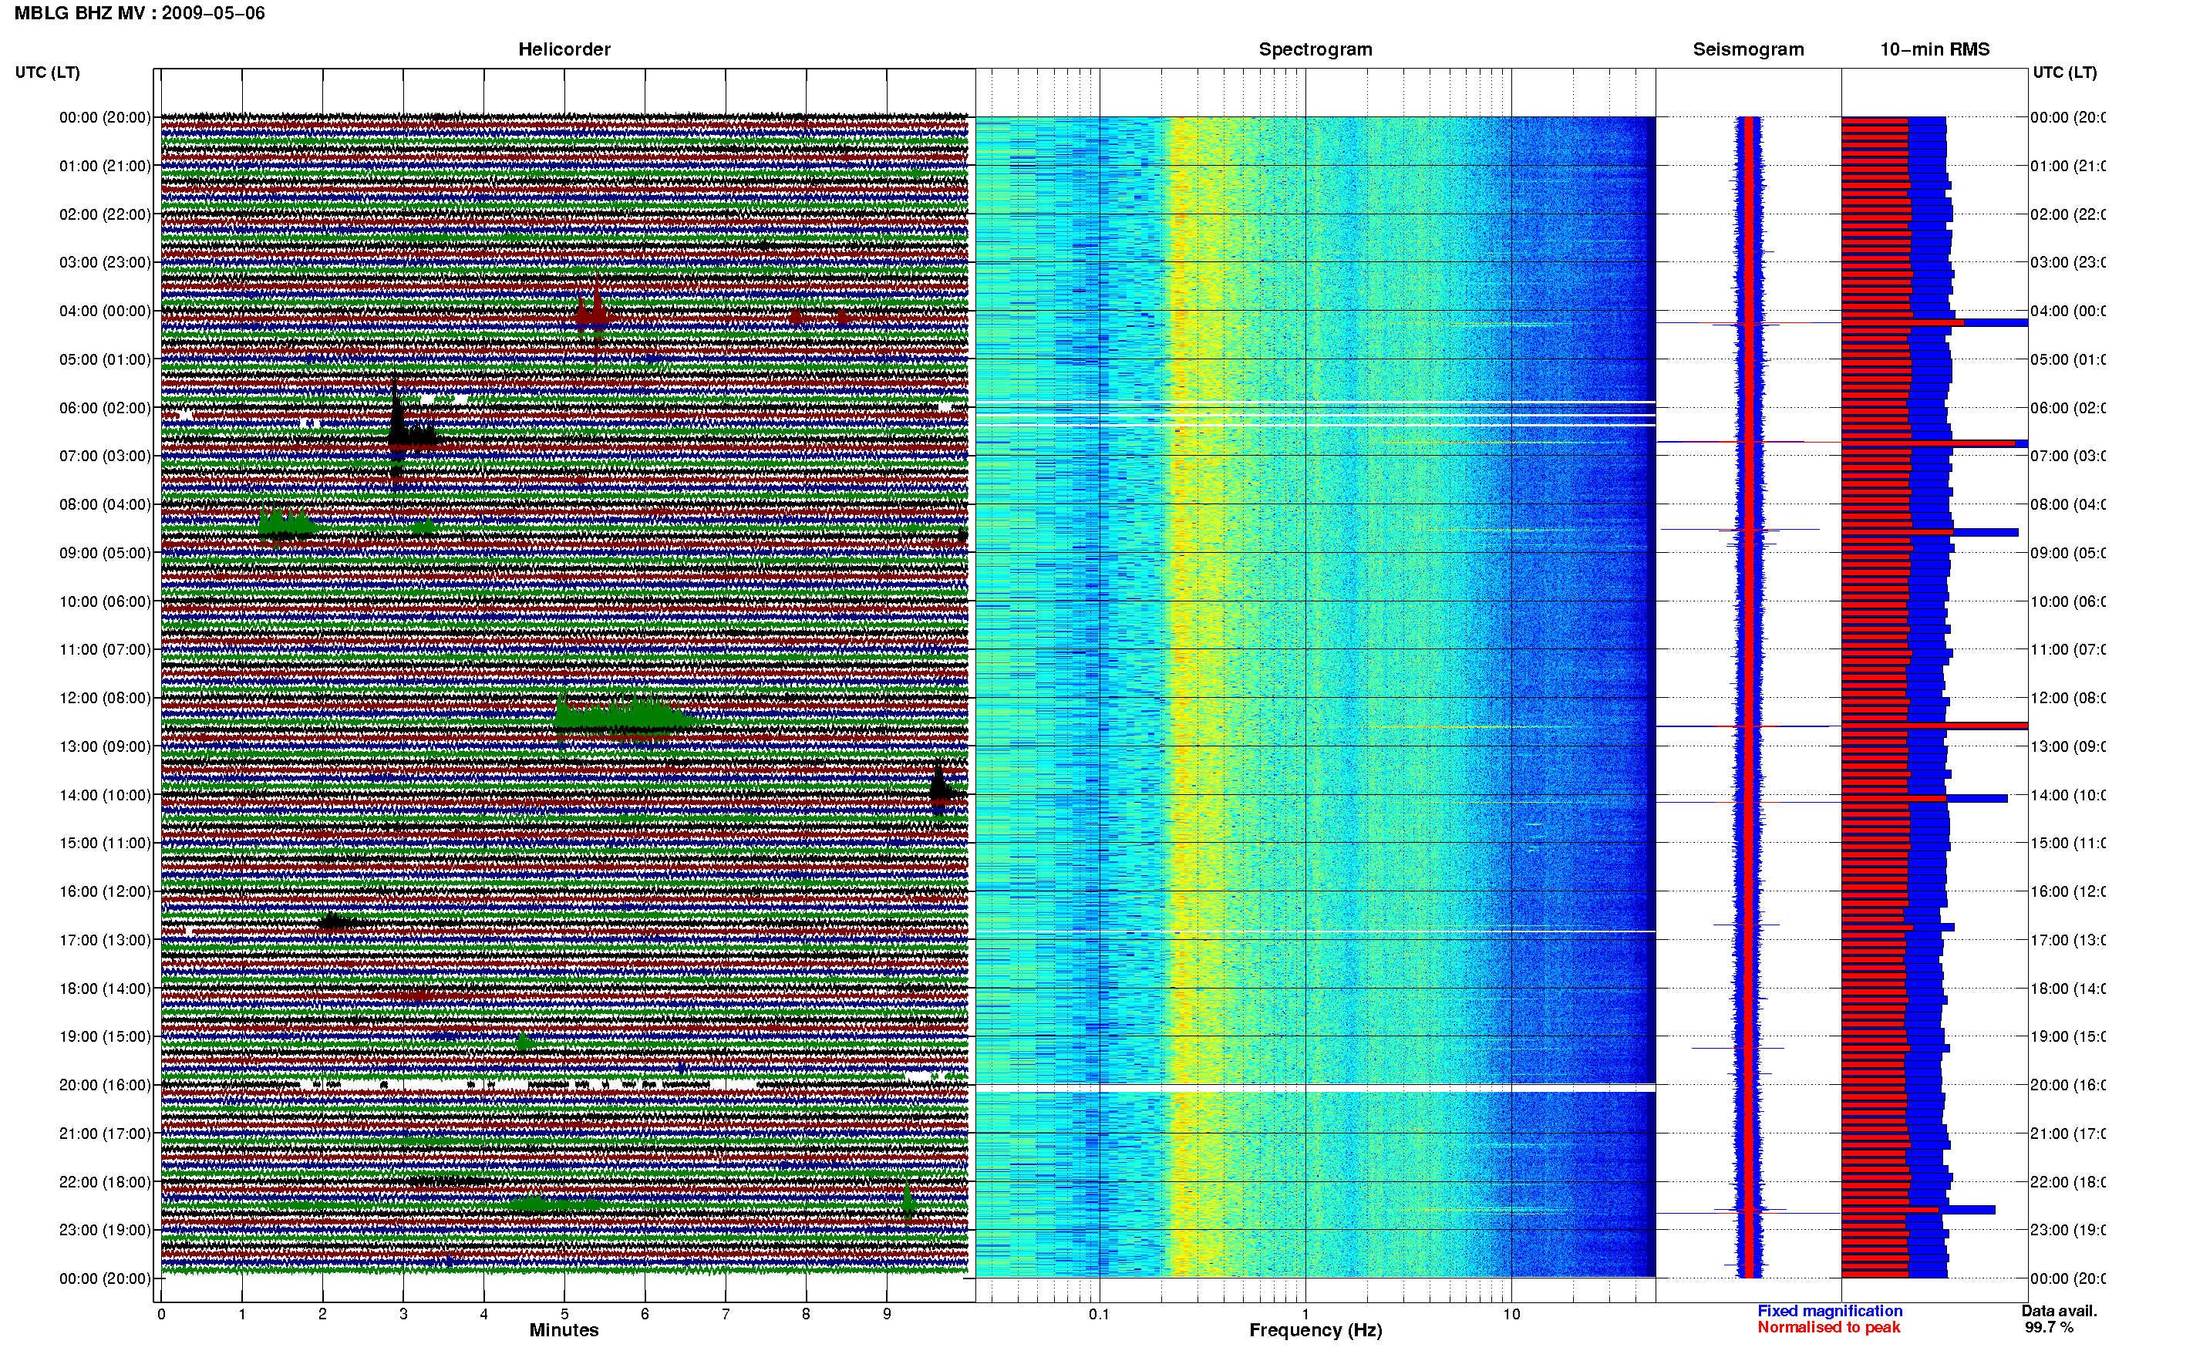
Task: Click the 'Fixed magnification' legend text
Action: pyautogui.click(x=1830, y=1311)
